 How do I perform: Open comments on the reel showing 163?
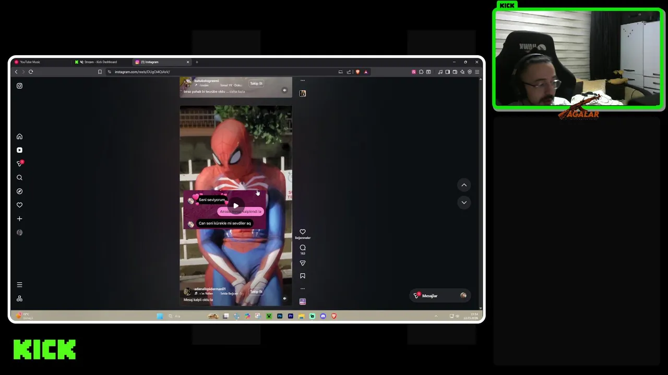coord(302,248)
